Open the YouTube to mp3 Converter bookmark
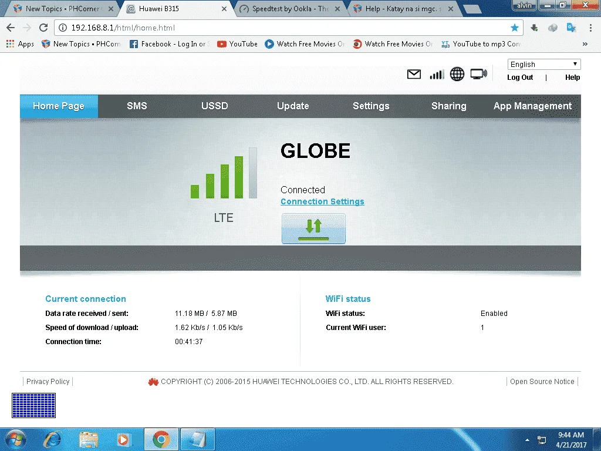This screenshot has width=601, height=451. tap(481, 44)
